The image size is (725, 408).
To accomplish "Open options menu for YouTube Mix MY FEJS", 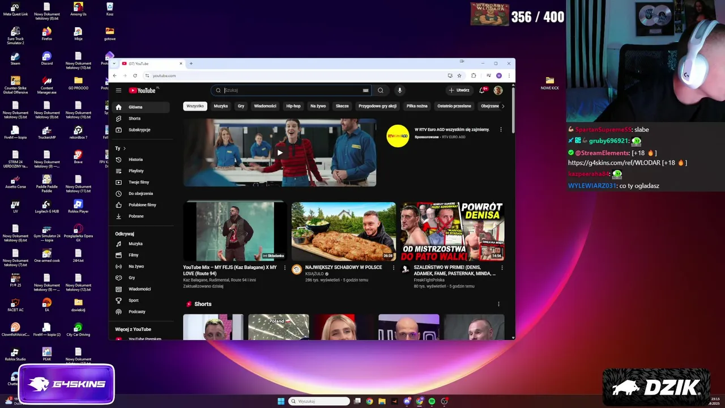I will [x=284, y=267].
